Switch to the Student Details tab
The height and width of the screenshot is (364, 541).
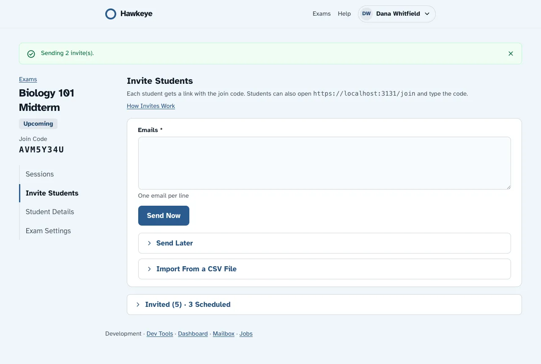click(x=50, y=212)
